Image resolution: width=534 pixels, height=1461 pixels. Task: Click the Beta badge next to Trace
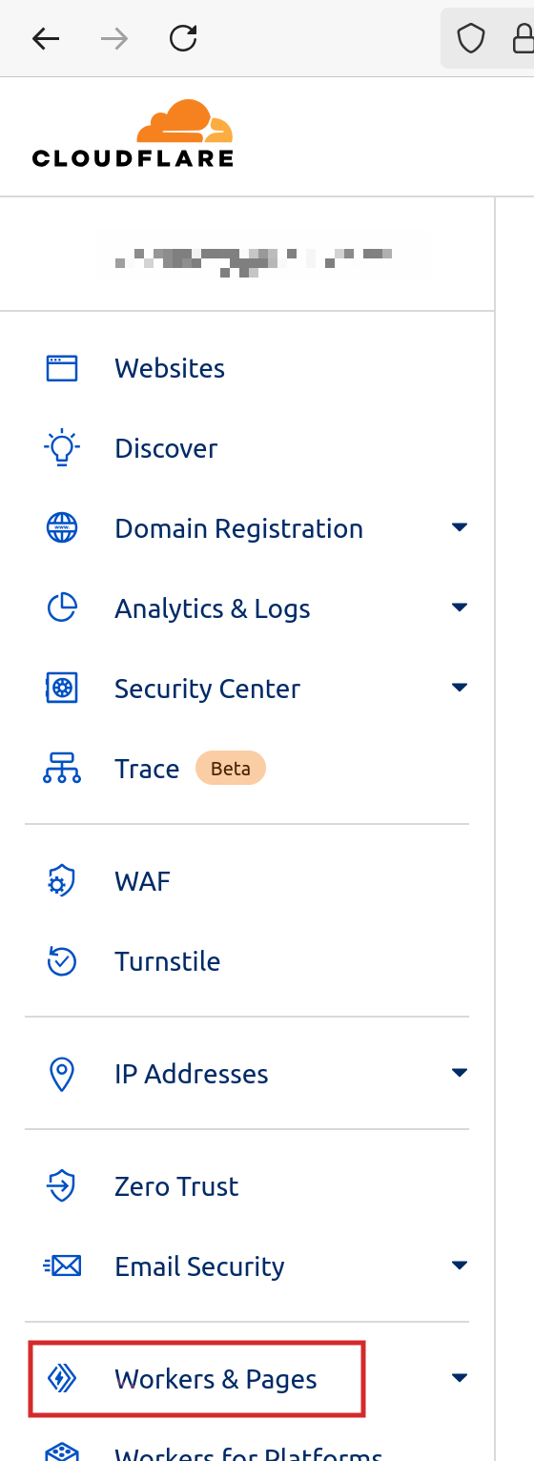click(x=230, y=769)
